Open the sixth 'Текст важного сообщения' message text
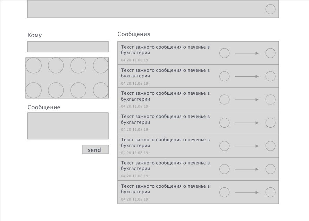This screenshot has height=221, width=309. [x=165, y=166]
